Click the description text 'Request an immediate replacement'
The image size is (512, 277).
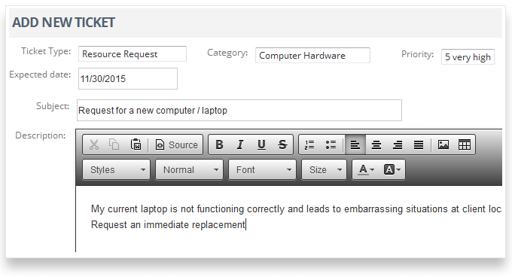pyautogui.click(x=168, y=225)
